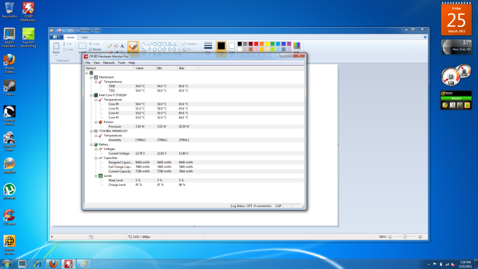Open the Size line thickness picker
Screen dimensions: 478x269
click(208, 47)
